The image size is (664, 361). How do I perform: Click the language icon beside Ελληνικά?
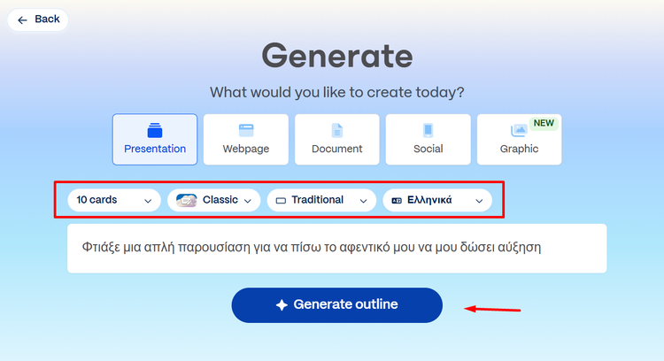pos(396,201)
